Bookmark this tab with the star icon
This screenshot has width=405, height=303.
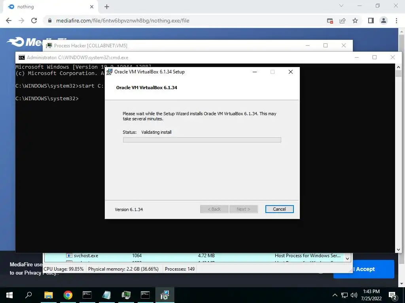tap(355, 21)
